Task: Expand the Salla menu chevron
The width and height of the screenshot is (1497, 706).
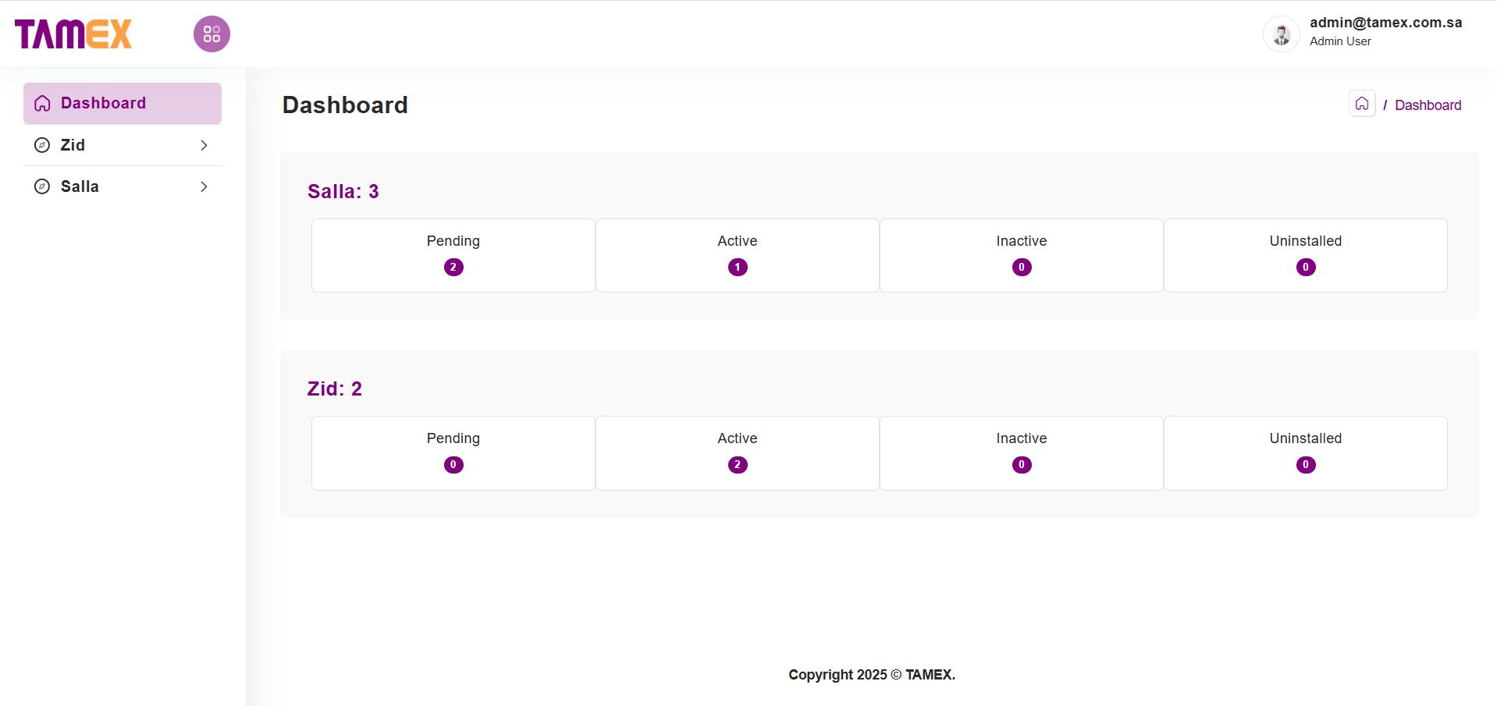Action: [x=204, y=186]
